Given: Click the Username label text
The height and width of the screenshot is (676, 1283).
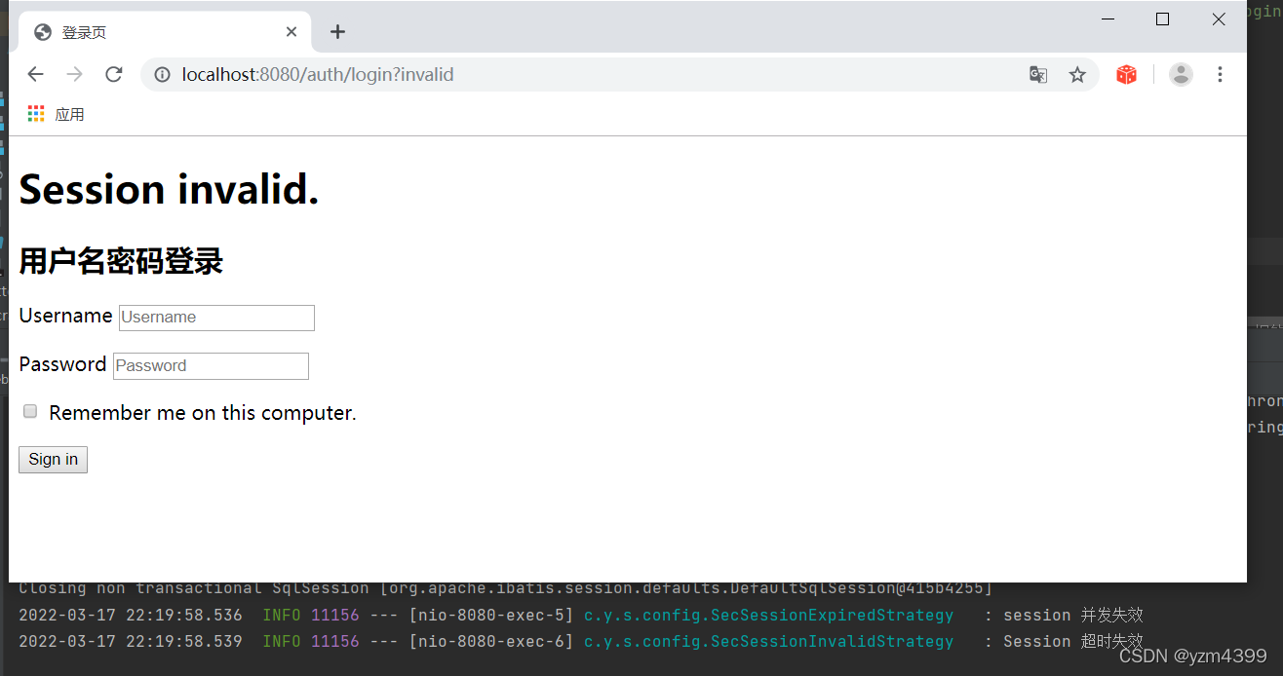Looking at the screenshot, I should coord(65,316).
